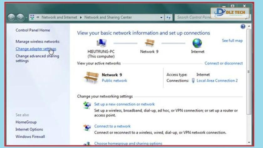
Task: Click the scrollbar down arrow
Action: 249,143
